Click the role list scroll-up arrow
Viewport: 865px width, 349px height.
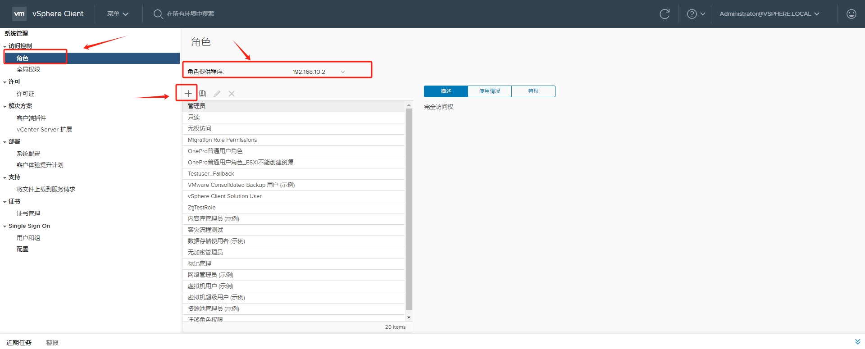coord(409,104)
